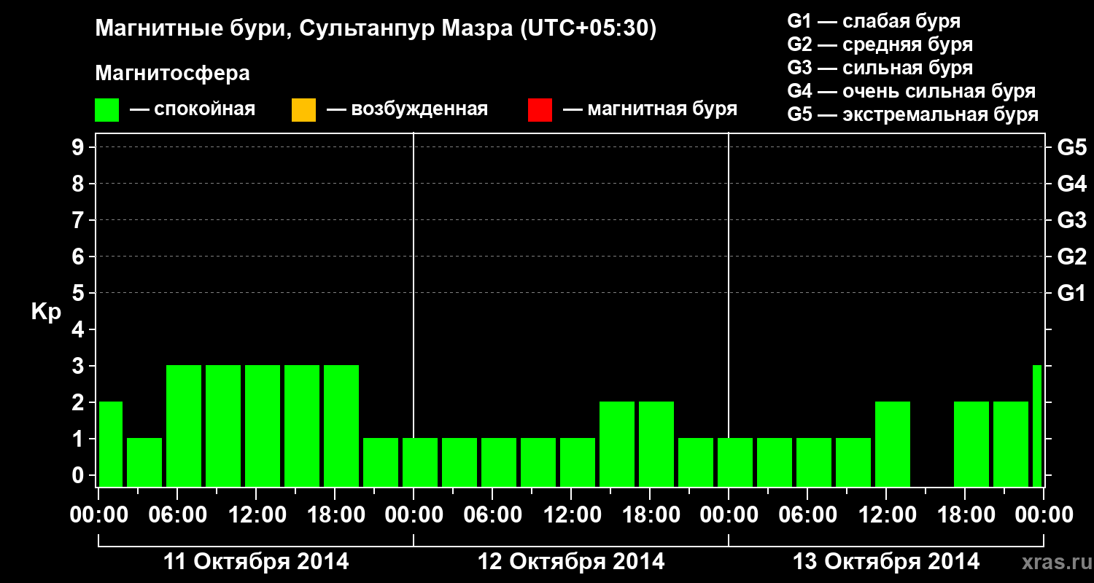Click the Kp 3 bar at 18:00 October 11
Screen dimensions: 1094x583
click(x=341, y=426)
